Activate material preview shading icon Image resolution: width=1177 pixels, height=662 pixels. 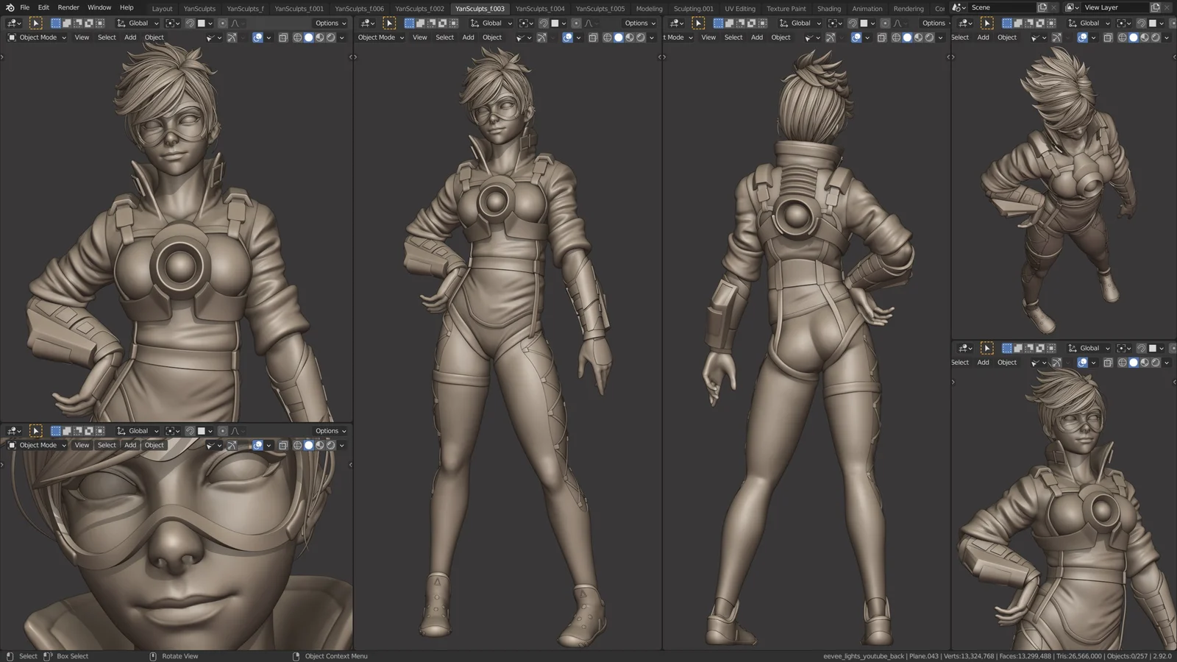(321, 38)
